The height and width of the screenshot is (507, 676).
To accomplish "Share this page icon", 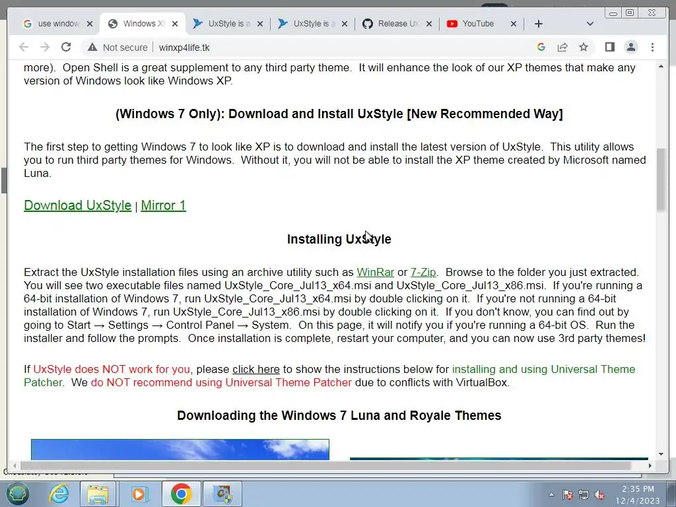I will pos(562,47).
